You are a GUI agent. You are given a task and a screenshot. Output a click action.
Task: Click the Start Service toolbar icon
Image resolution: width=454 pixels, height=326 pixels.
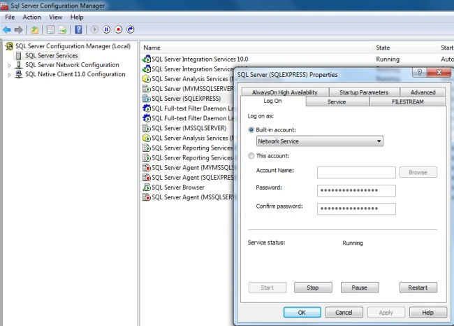point(94,29)
